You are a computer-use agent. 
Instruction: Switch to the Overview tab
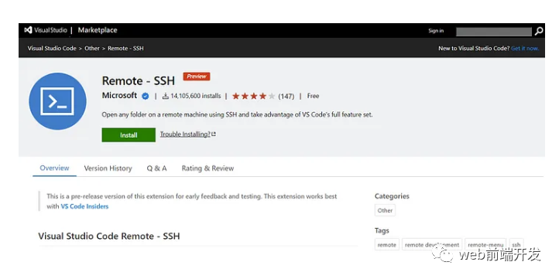54,168
